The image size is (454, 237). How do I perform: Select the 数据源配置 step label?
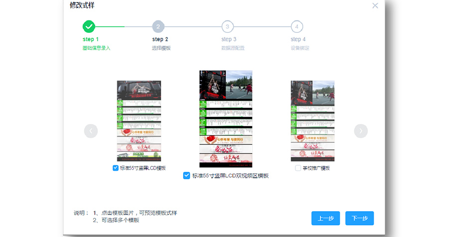click(x=232, y=48)
